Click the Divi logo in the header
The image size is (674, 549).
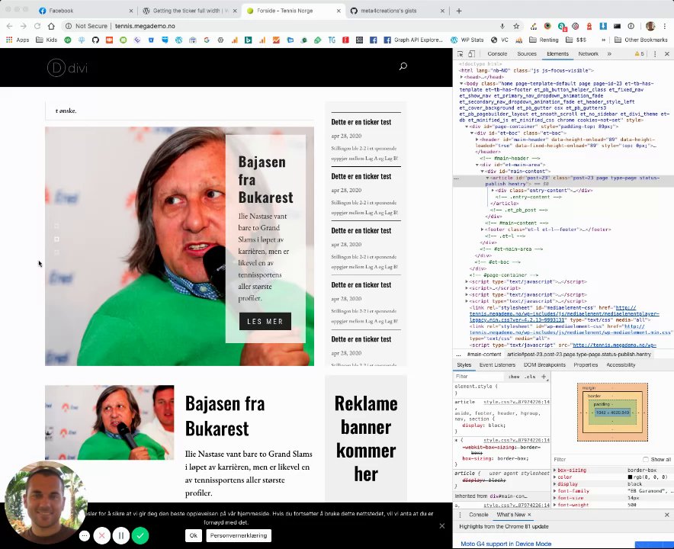pyautogui.click(x=68, y=68)
